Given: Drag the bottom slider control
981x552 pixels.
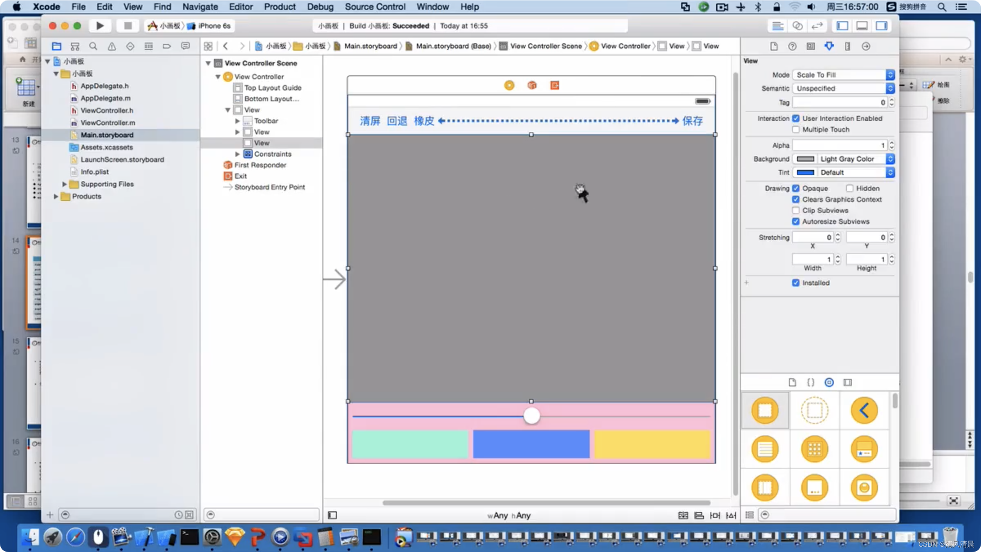Looking at the screenshot, I should click(x=531, y=415).
